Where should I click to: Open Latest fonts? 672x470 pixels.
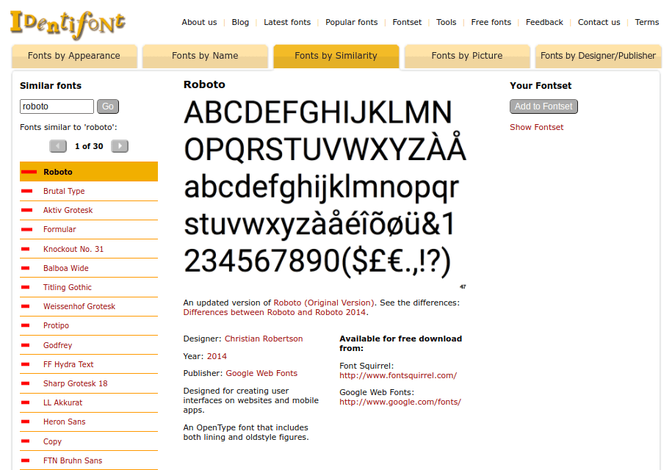click(x=287, y=22)
